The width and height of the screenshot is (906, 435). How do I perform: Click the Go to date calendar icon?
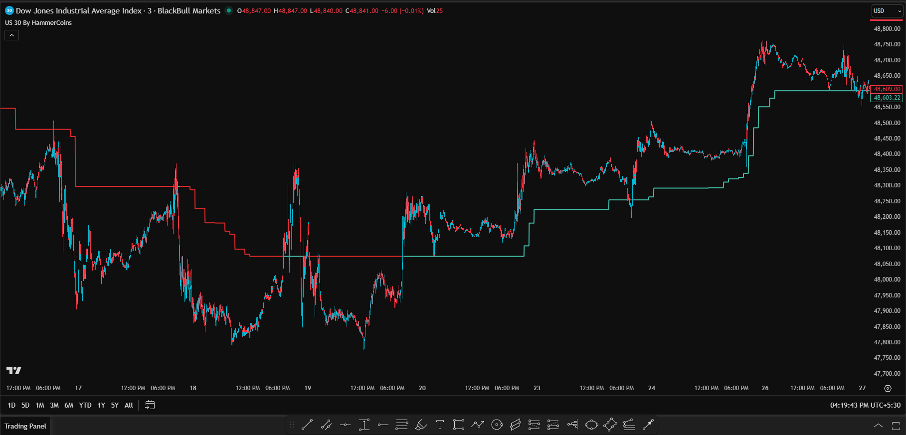[150, 405]
